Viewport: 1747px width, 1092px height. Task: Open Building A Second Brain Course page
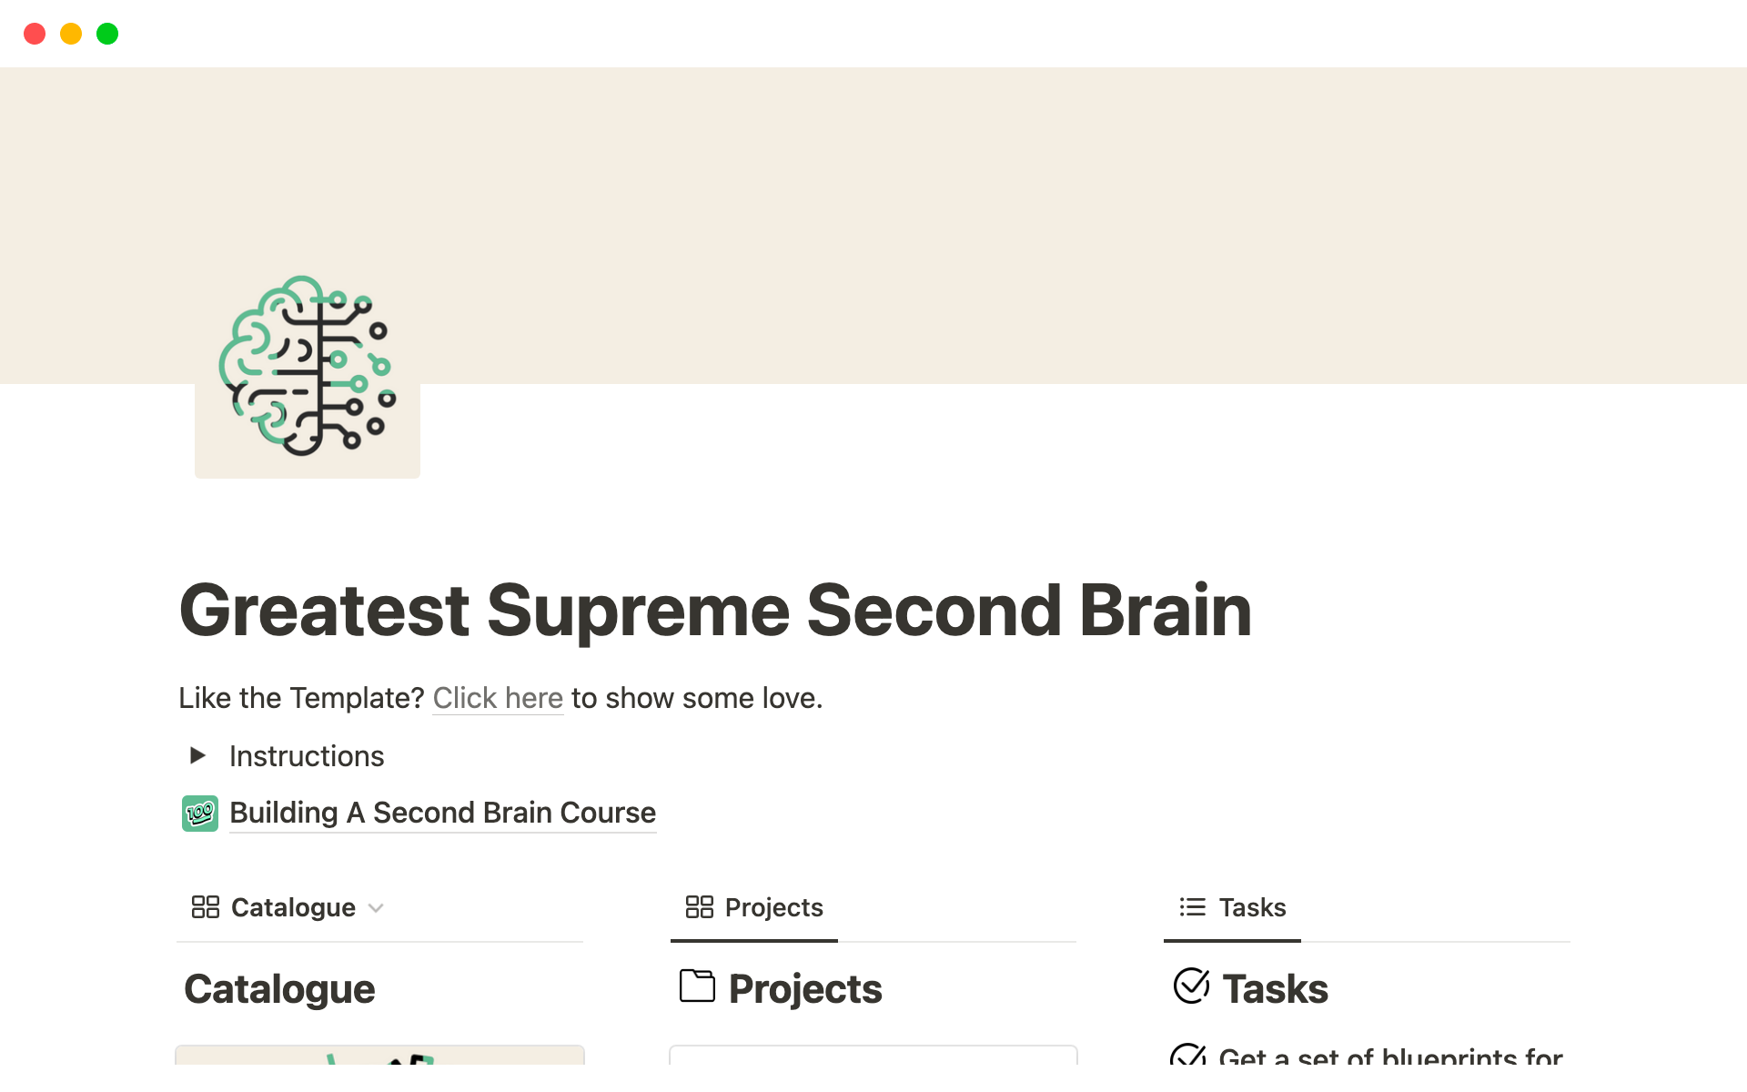[442, 813]
